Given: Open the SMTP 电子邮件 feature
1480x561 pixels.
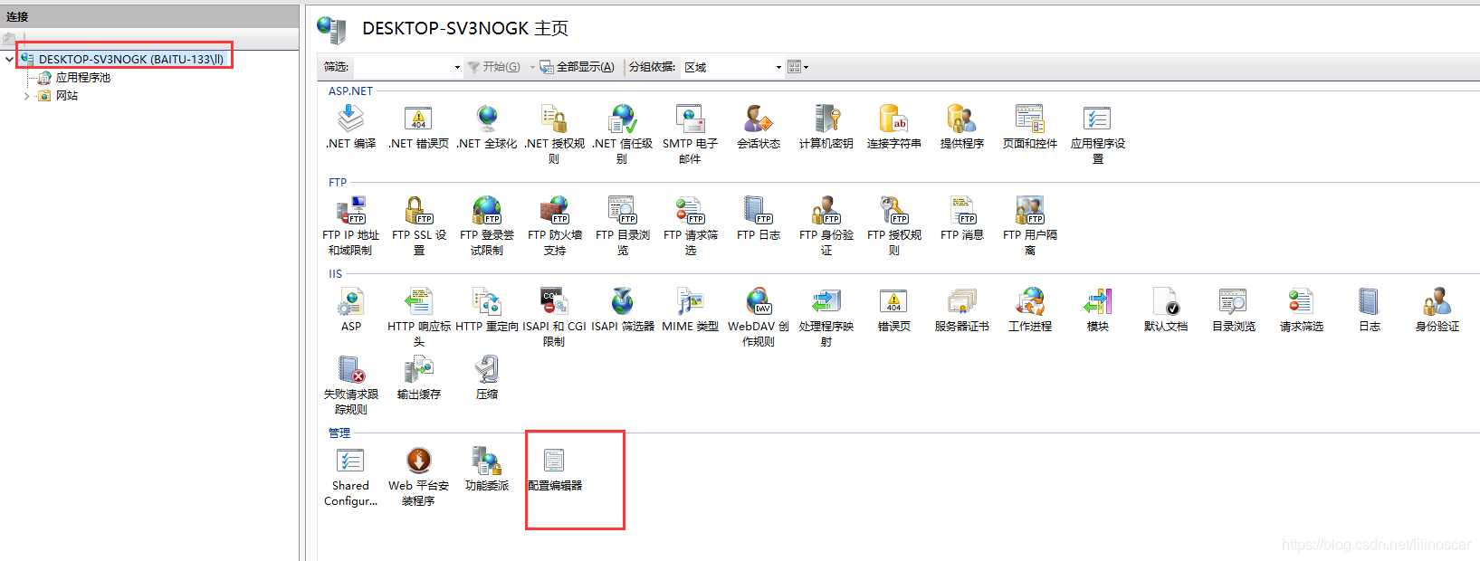Looking at the screenshot, I should [690, 134].
